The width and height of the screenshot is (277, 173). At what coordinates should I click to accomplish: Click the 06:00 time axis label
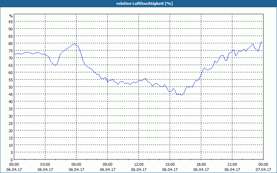click(x=76, y=165)
